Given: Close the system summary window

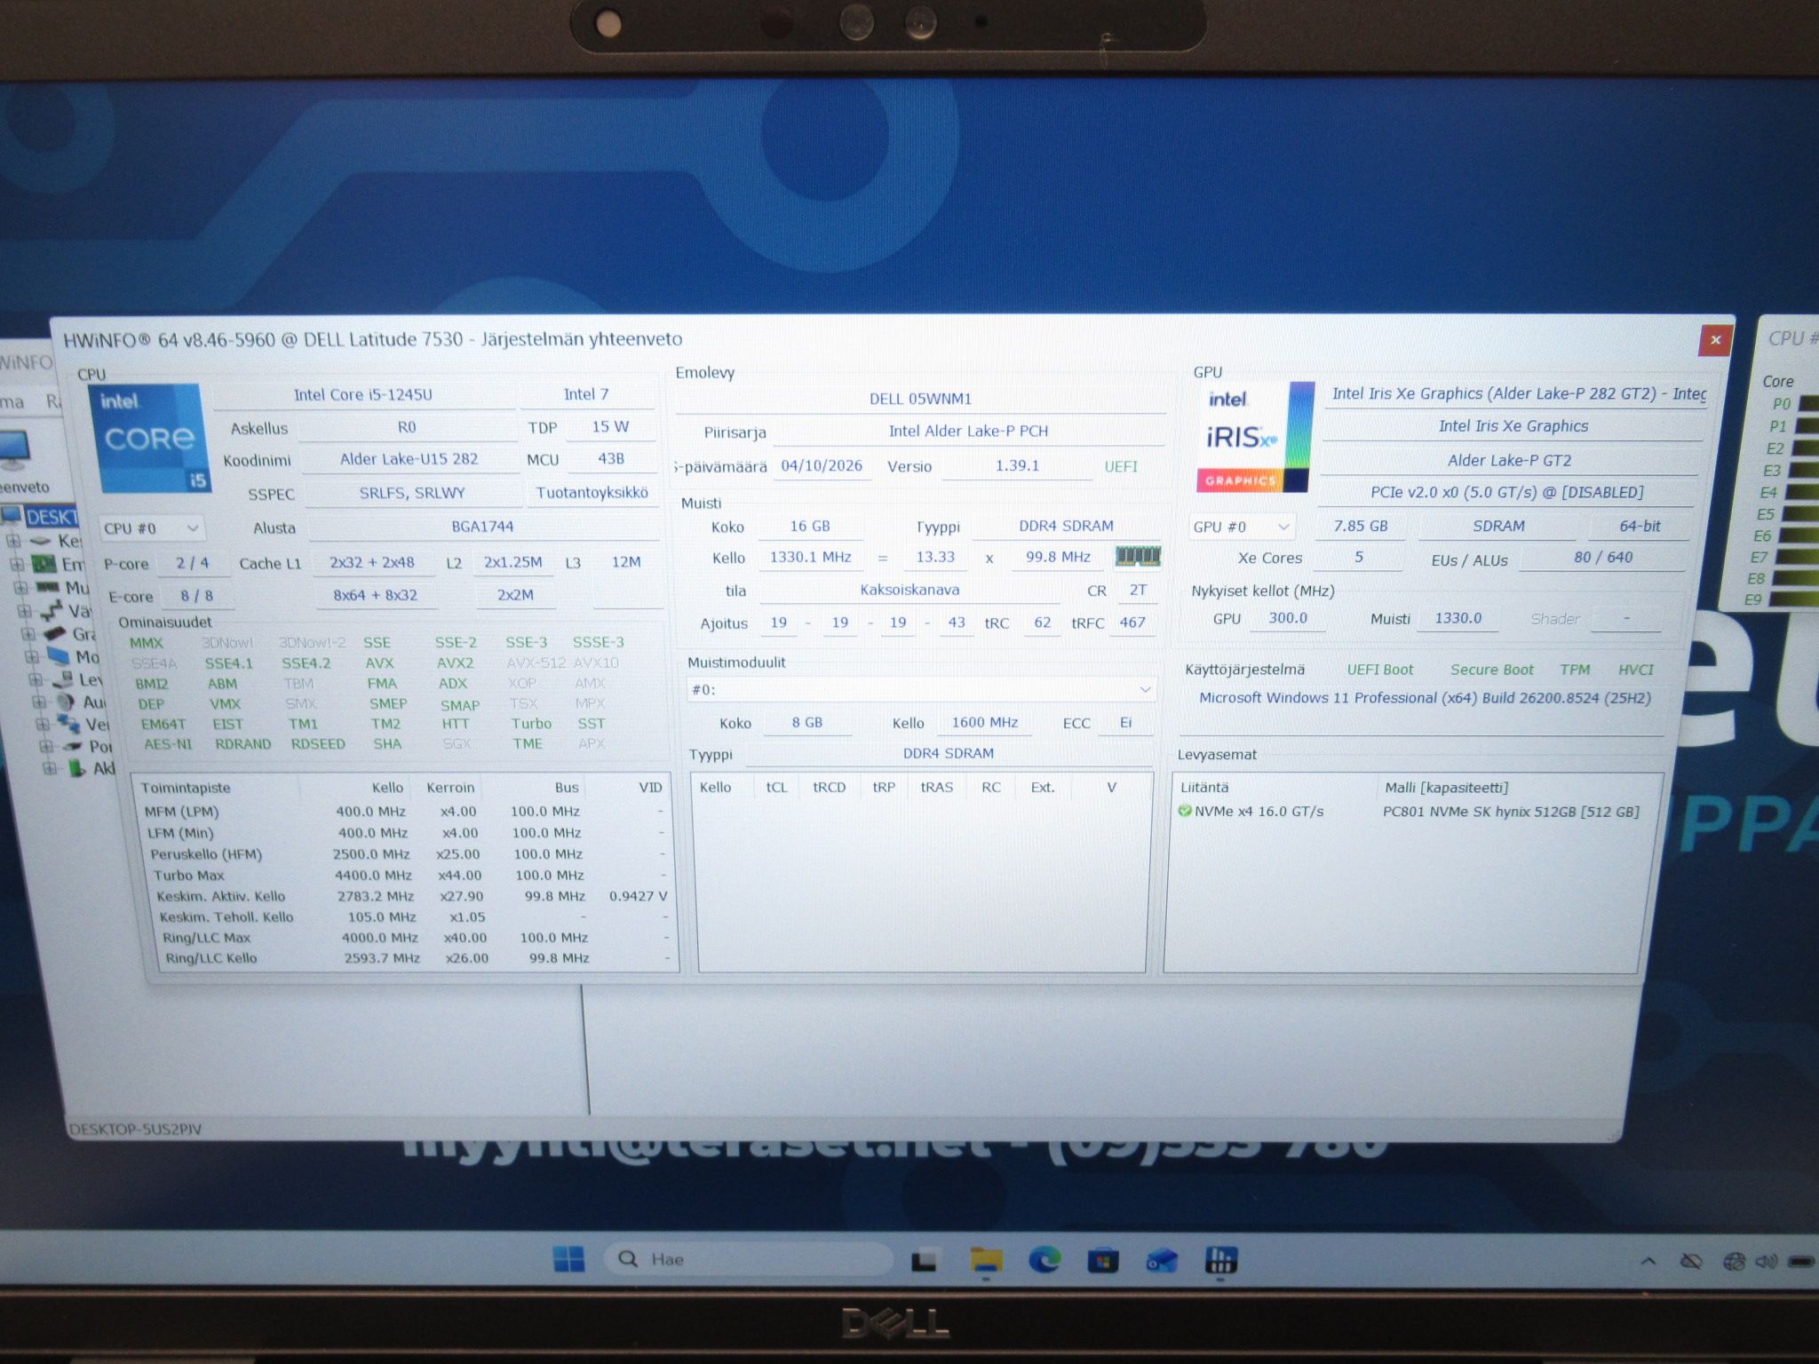Looking at the screenshot, I should click(x=1715, y=339).
